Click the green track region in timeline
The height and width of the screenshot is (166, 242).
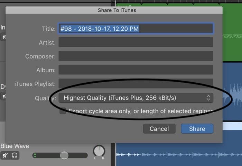pyautogui.click(x=232, y=32)
